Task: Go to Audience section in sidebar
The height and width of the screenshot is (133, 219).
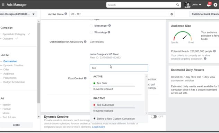Action: (9, 74)
